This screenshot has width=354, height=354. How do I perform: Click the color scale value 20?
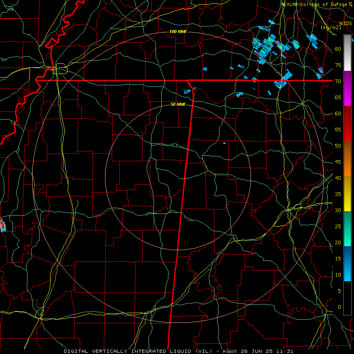click(338, 242)
